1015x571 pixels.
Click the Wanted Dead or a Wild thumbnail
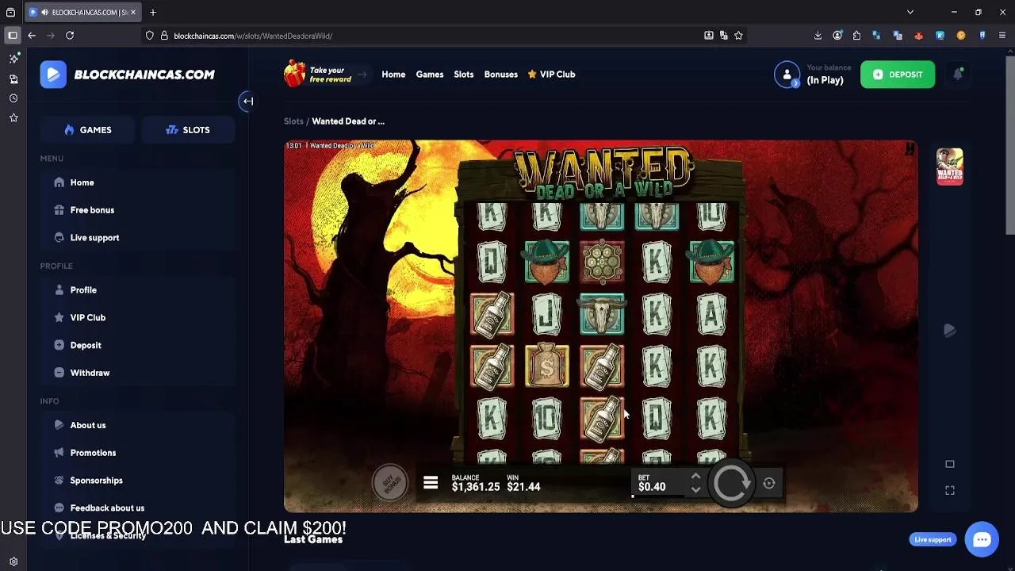click(949, 166)
